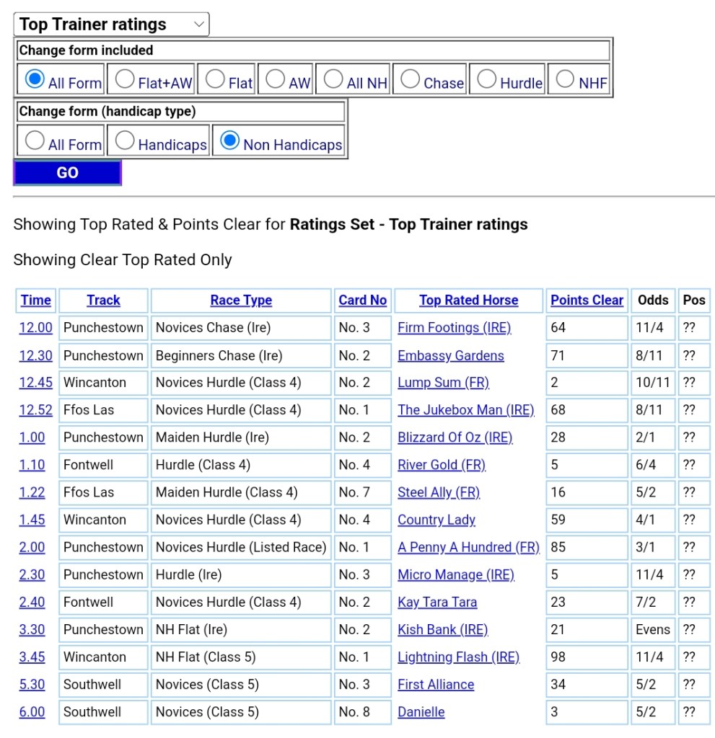This screenshot has width=715, height=738.
Task: View A Penny A Hundred (FR) horse
Action: coord(468,547)
